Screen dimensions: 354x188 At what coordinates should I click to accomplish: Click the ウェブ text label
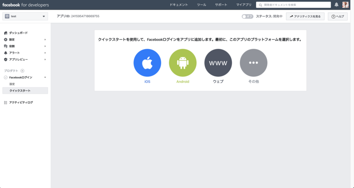click(218, 82)
